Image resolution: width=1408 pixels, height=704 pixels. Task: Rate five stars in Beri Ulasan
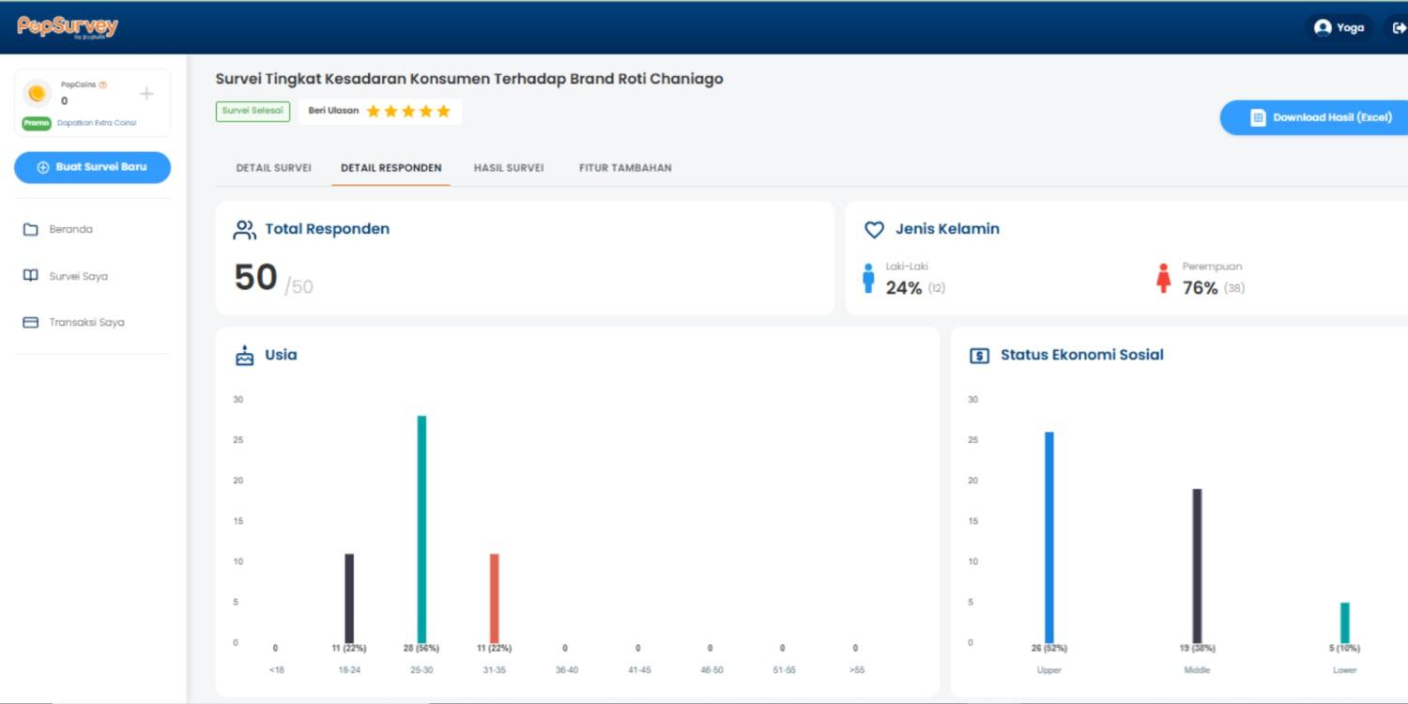coord(443,111)
